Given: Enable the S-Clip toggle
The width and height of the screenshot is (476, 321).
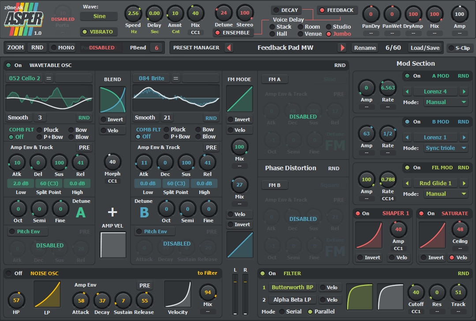Looking at the screenshot, I should pos(459,48).
